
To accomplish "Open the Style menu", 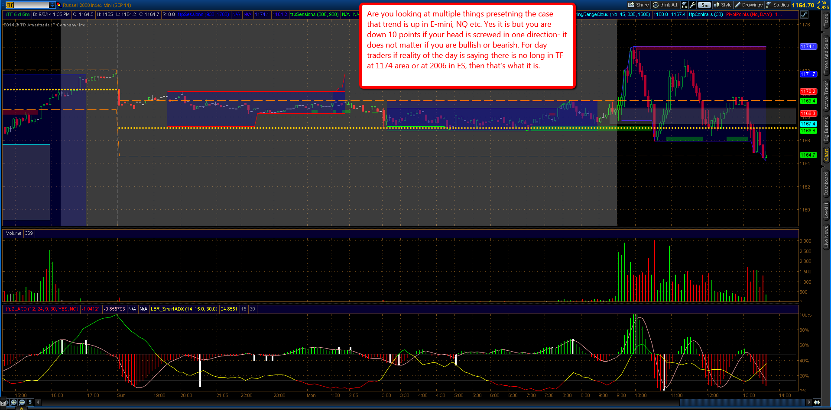I will 723,5.
